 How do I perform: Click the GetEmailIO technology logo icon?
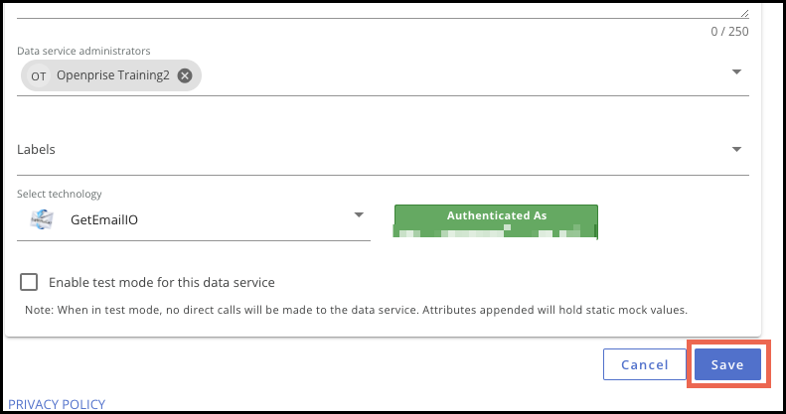pos(42,219)
